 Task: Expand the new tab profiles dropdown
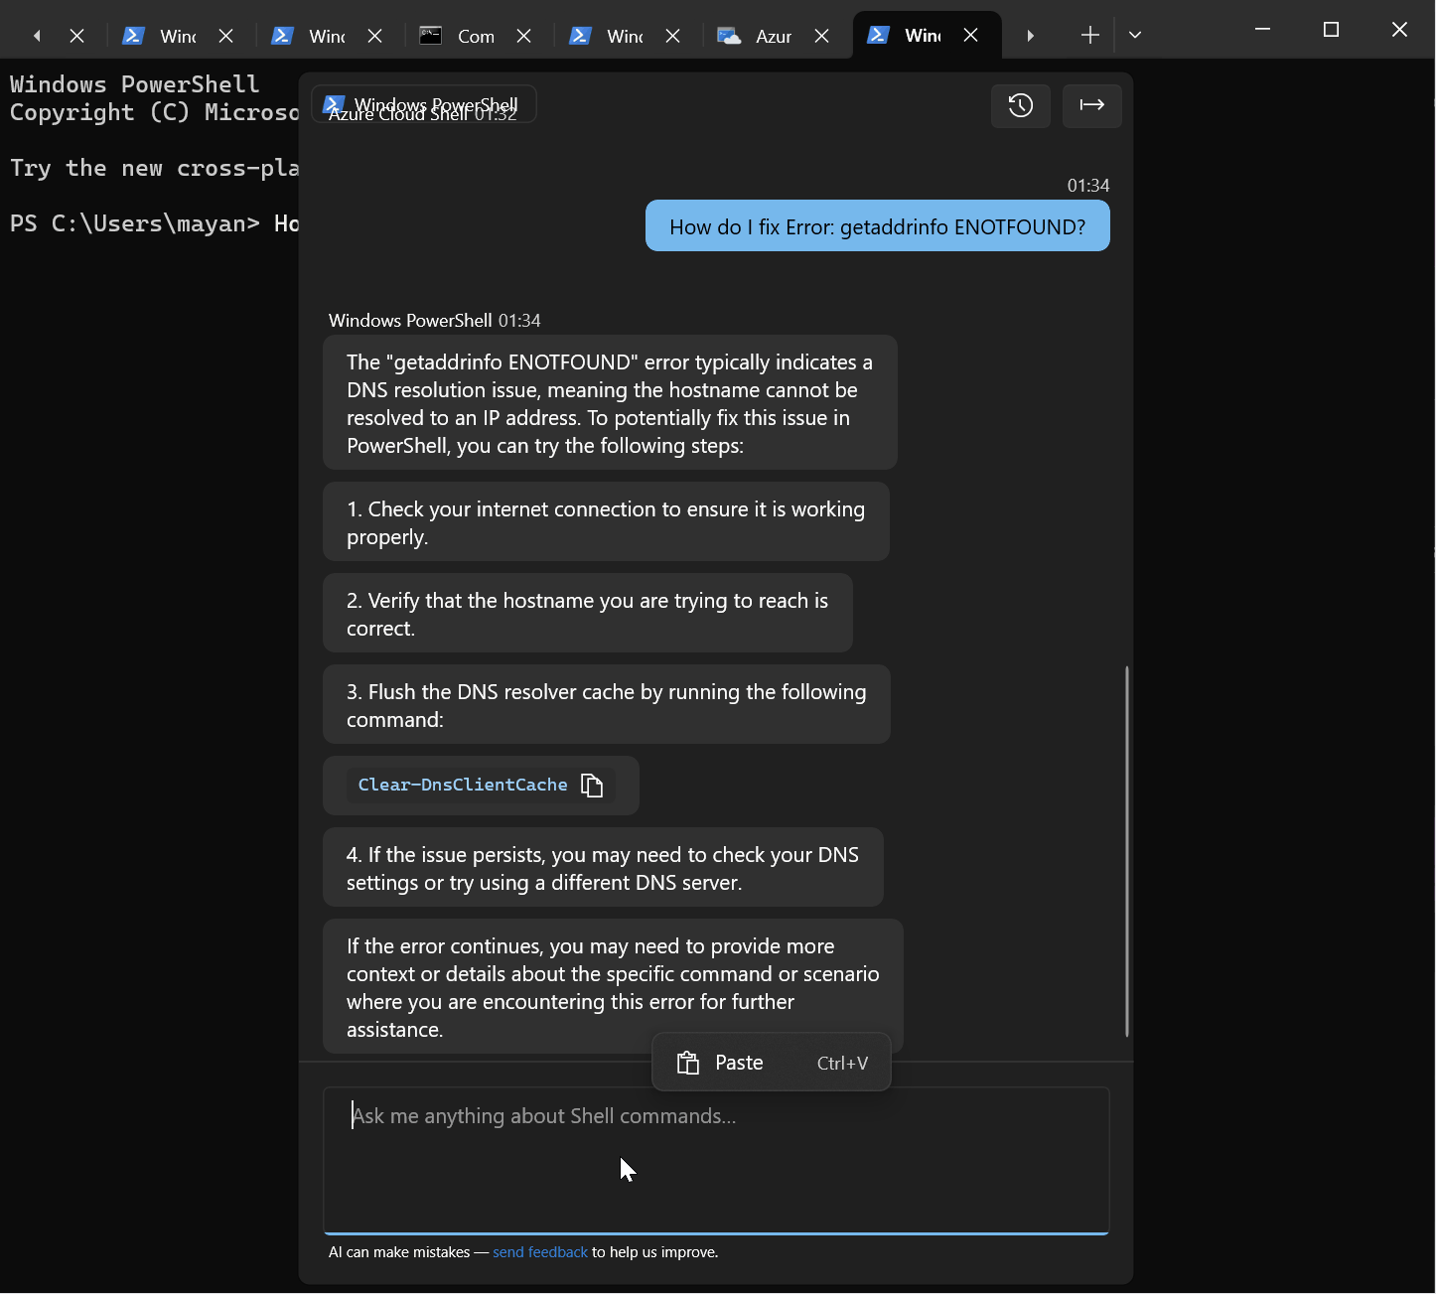1135,36
